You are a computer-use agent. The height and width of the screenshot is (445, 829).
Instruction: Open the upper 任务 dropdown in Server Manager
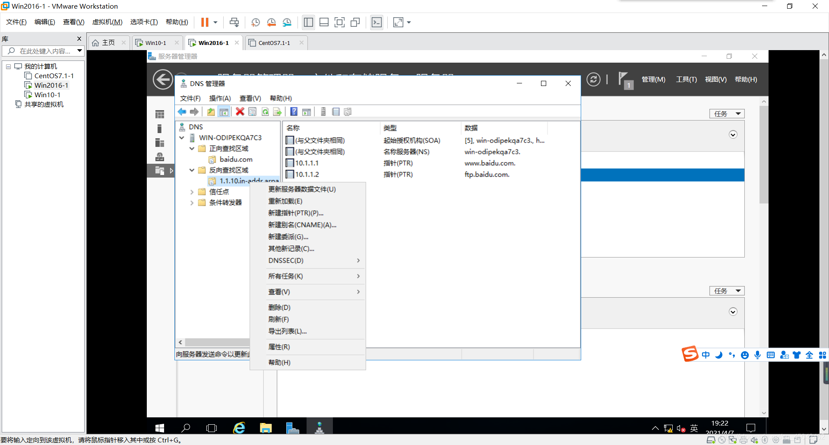727,114
